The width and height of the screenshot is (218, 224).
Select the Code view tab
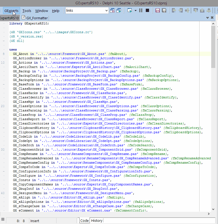click(84, 220)
